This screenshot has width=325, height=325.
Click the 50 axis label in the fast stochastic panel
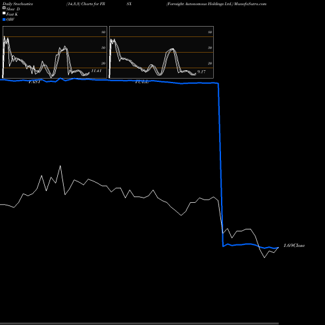pos(103,47)
